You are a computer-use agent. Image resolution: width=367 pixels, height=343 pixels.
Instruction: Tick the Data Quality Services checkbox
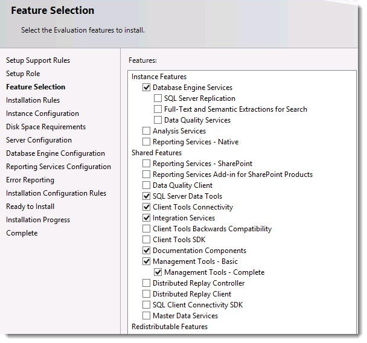point(158,120)
